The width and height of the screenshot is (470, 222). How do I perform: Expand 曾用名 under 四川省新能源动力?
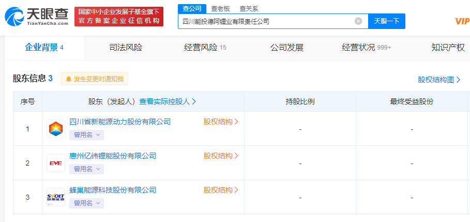(x=86, y=135)
